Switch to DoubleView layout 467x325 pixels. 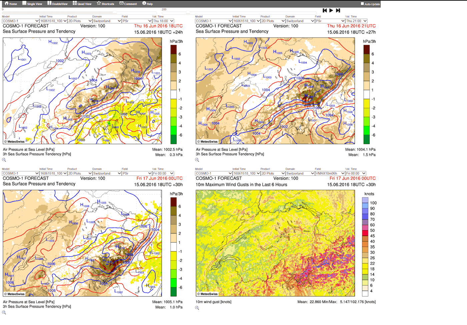pyautogui.click(x=57, y=4)
